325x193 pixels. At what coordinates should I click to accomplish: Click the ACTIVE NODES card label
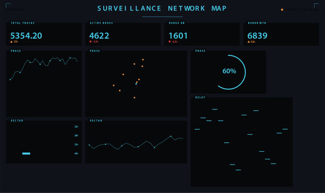pyautogui.click(x=101, y=23)
